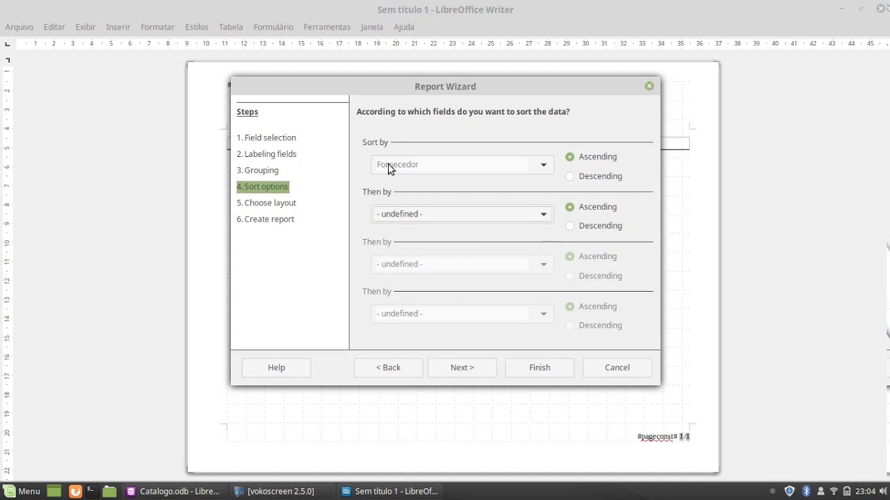Select Ascending for Sort by
Screen dimensions: 890x500
tap(591, 157)
